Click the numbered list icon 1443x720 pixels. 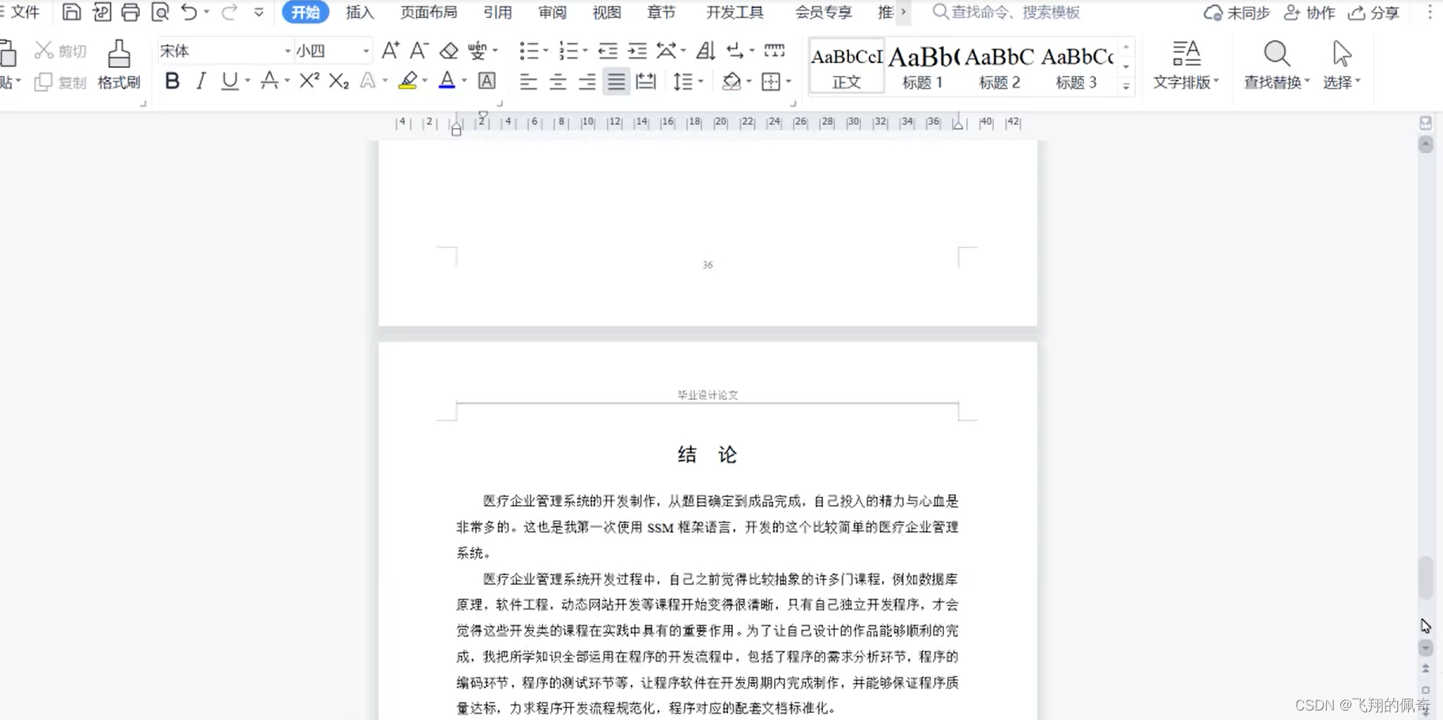tap(568, 51)
